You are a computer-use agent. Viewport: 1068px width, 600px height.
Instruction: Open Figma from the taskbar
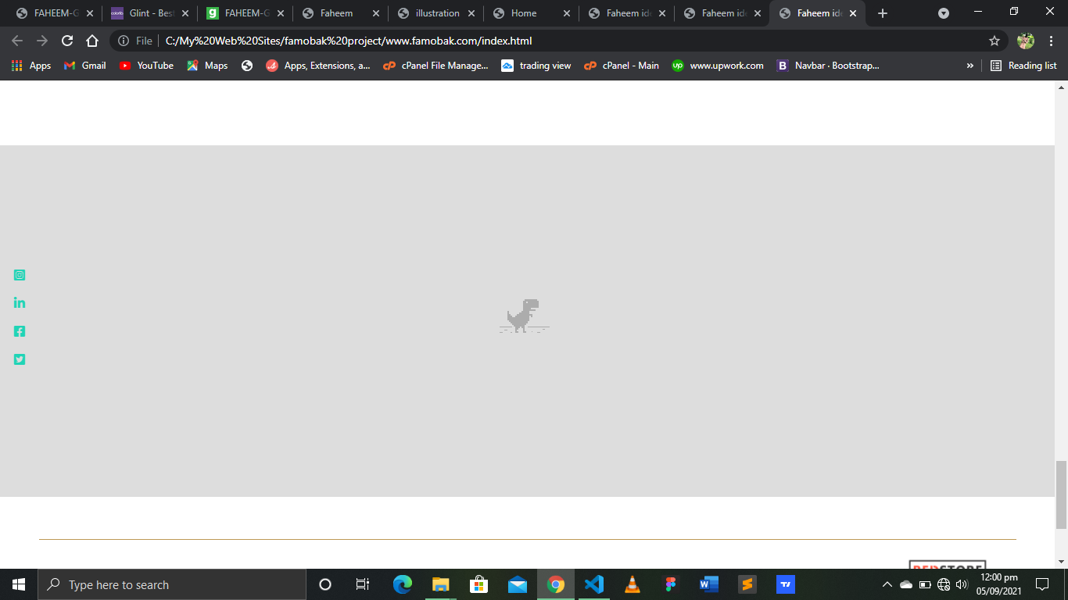671,584
